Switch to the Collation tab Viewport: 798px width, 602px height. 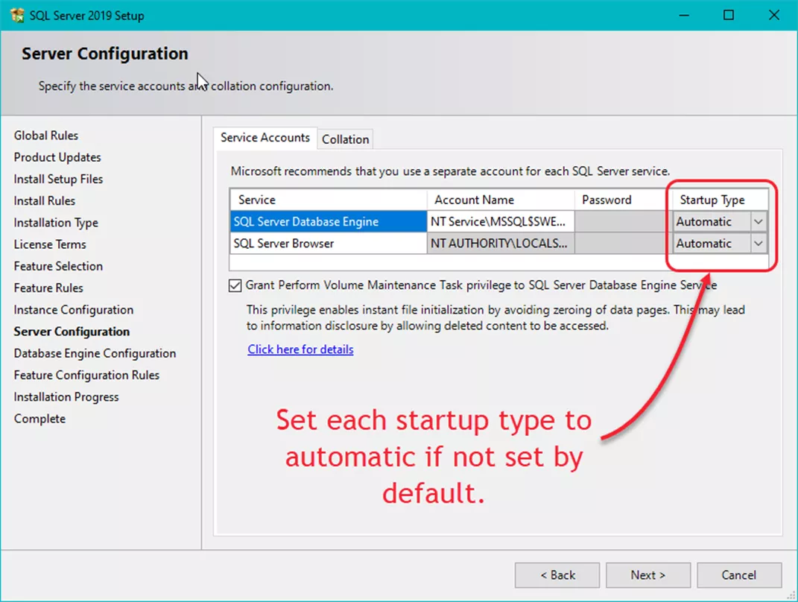click(345, 139)
